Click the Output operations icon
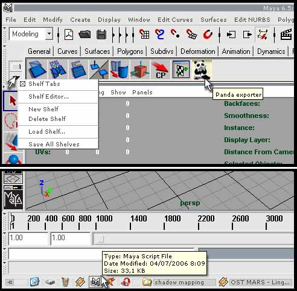This screenshot has width=297, height=291. [x=247, y=34]
